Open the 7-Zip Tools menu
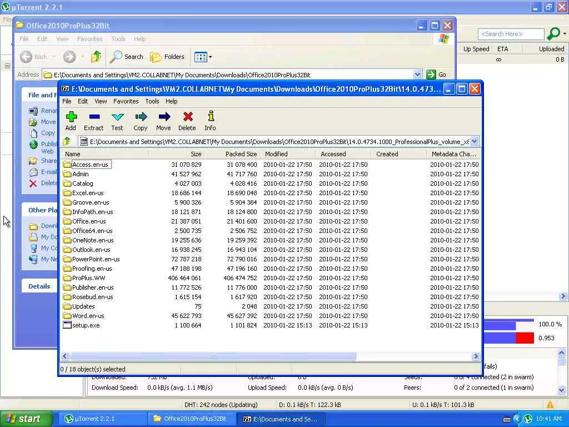The image size is (569, 427). (152, 101)
